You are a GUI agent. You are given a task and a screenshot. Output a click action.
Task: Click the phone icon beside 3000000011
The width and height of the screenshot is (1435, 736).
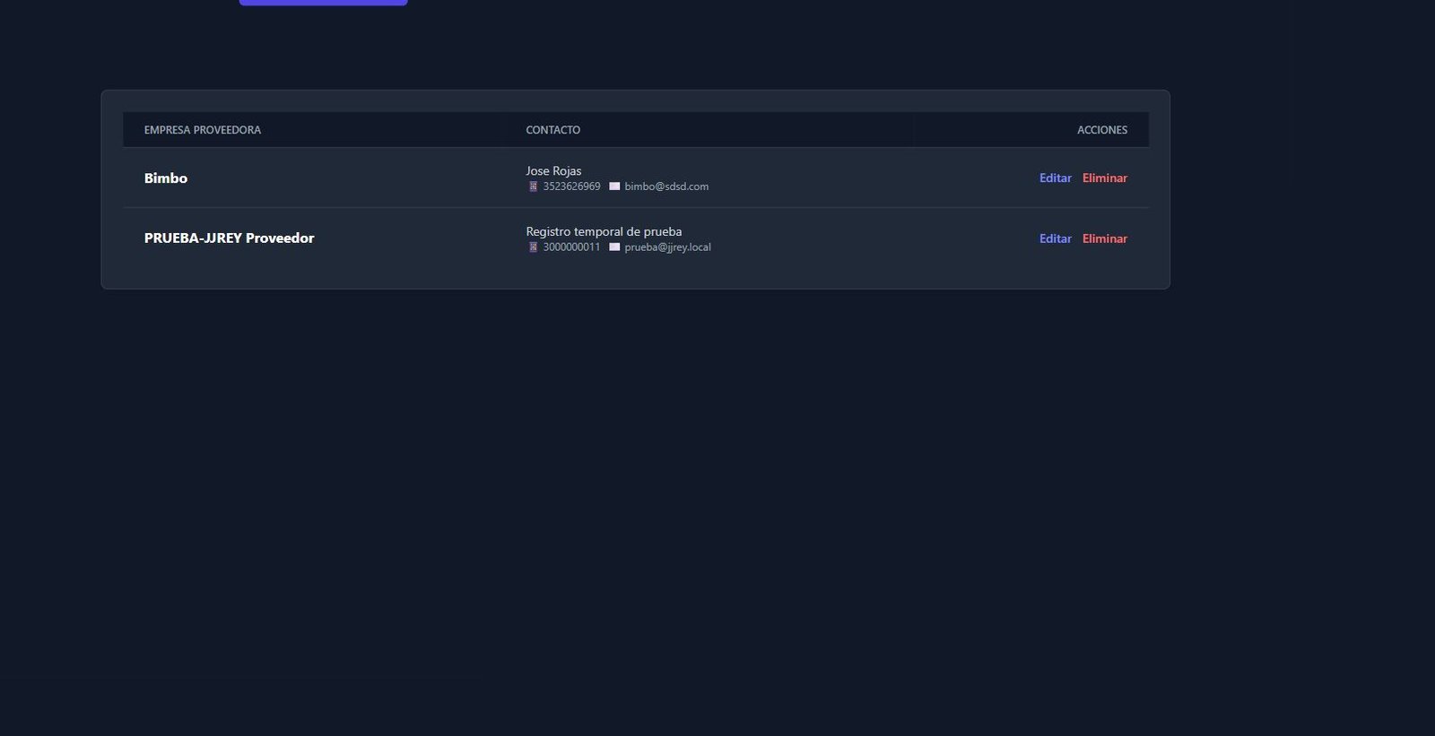click(533, 247)
